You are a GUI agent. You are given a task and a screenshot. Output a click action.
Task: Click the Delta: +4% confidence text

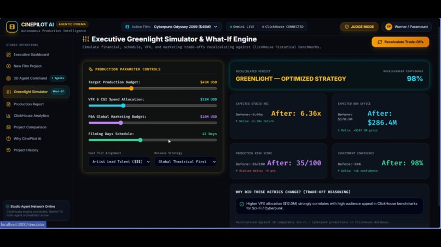[358, 171]
